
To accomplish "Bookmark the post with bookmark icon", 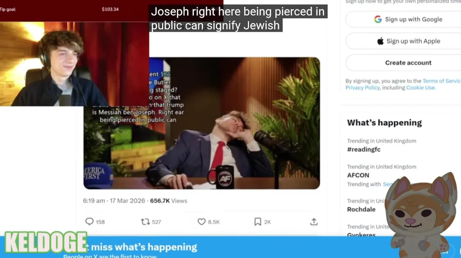I will 258,222.
